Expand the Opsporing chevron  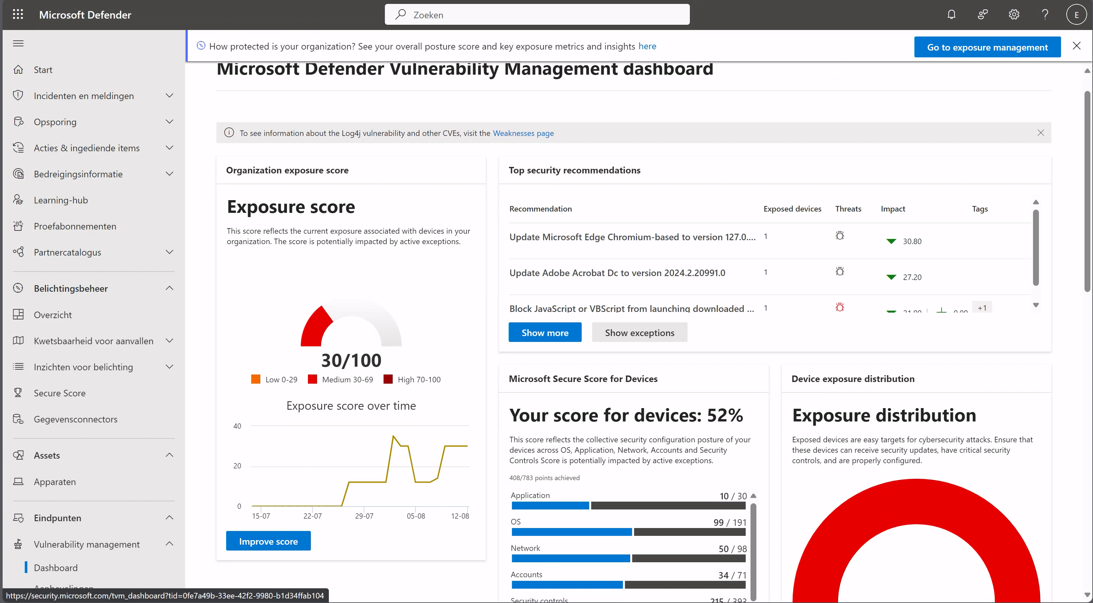tap(169, 122)
